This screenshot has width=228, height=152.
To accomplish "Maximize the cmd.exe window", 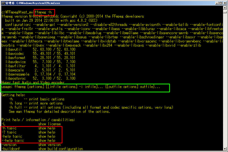I will click(x=220, y=3).
